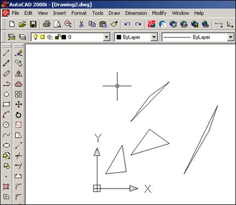The height and width of the screenshot is (205, 236).
Task: Click the Paste clipboard icon
Action: coord(103,24)
